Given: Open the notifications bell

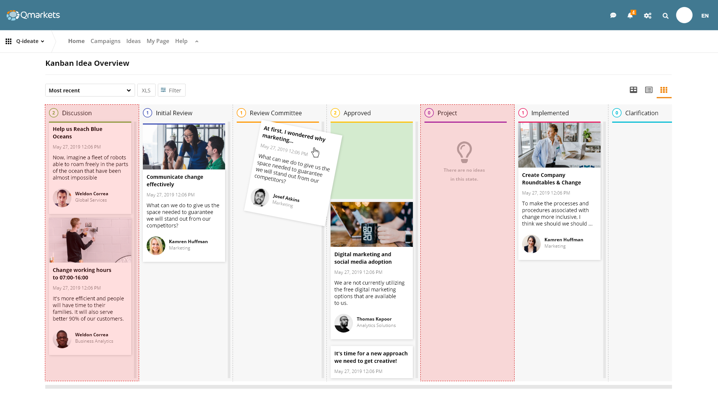Looking at the screenshot, I should pos(630,16).
